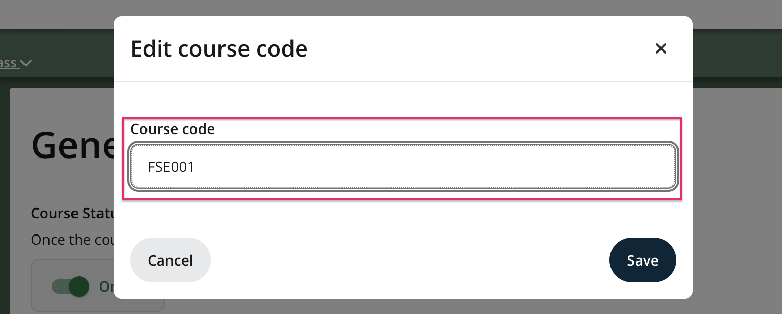This screenshot has height=314, width=782.
Task: Toggle the Course Status switch
Action: [70, 286]
